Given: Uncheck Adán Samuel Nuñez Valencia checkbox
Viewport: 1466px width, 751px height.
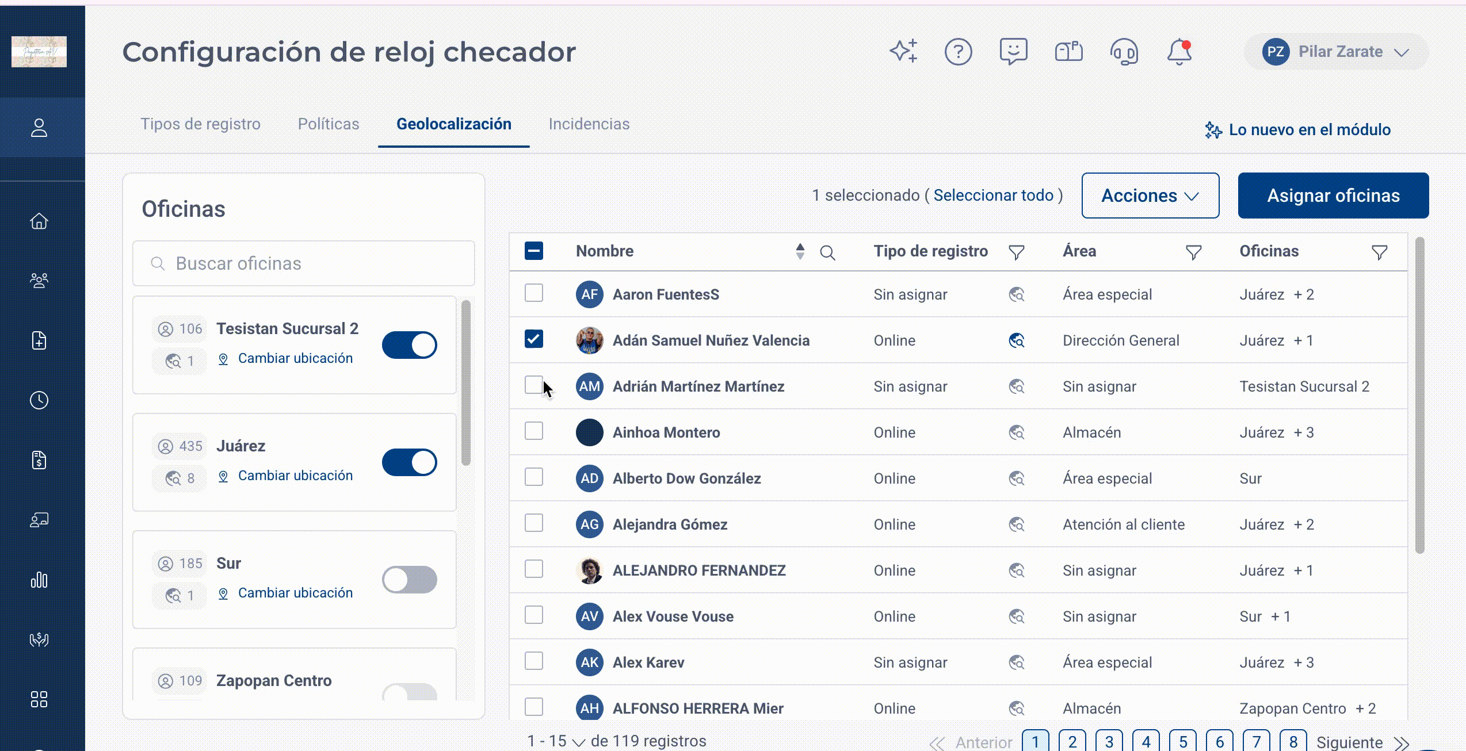Looking at the screenshot, I should click(534, 339).
